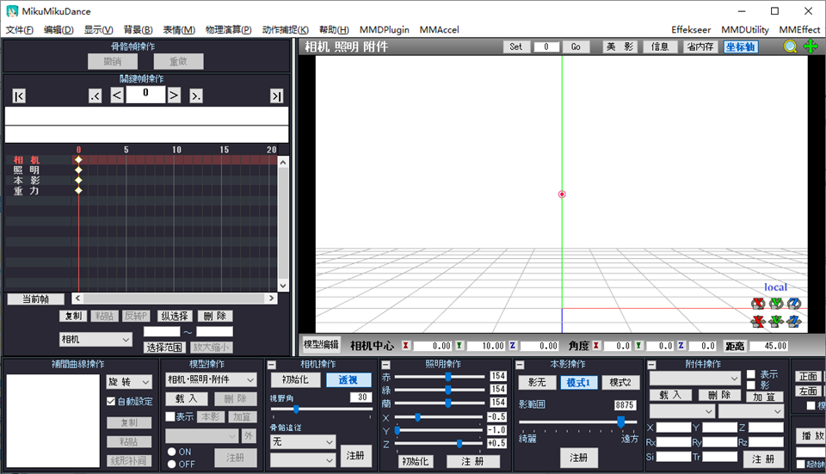Toggle the 表示 checkbox in 模型操作
The width and height of the screenshot is (826, 474).
tap(170, 416)
